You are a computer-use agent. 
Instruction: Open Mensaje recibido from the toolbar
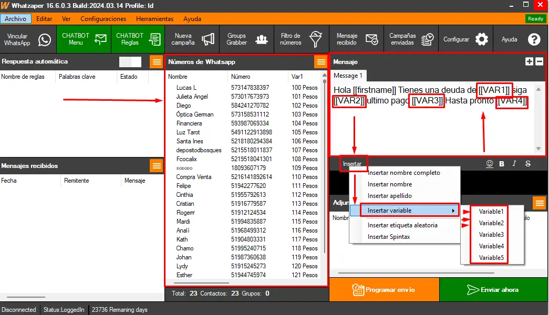[x=357, y=39]
